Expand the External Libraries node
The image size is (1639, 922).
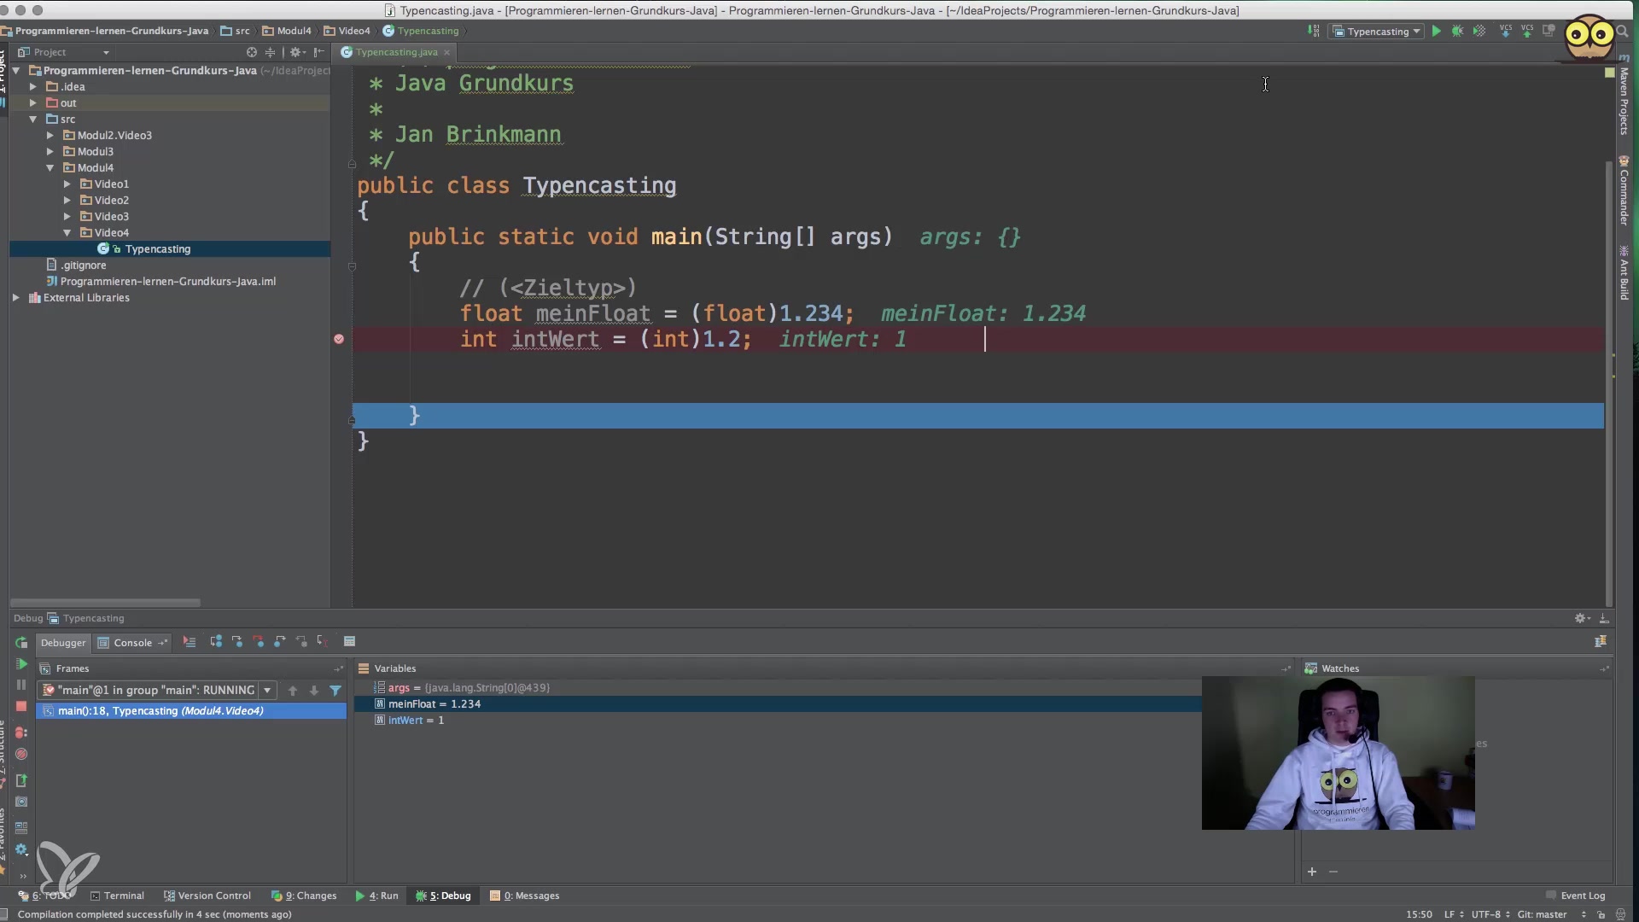point(16,298)
